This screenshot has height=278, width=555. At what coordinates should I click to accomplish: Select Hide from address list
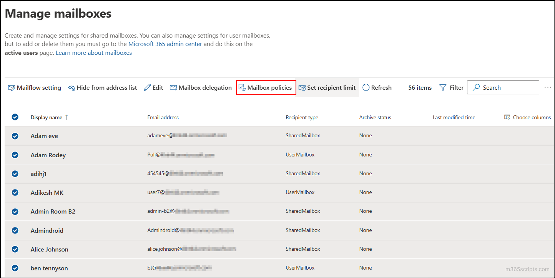pos(102,87)
